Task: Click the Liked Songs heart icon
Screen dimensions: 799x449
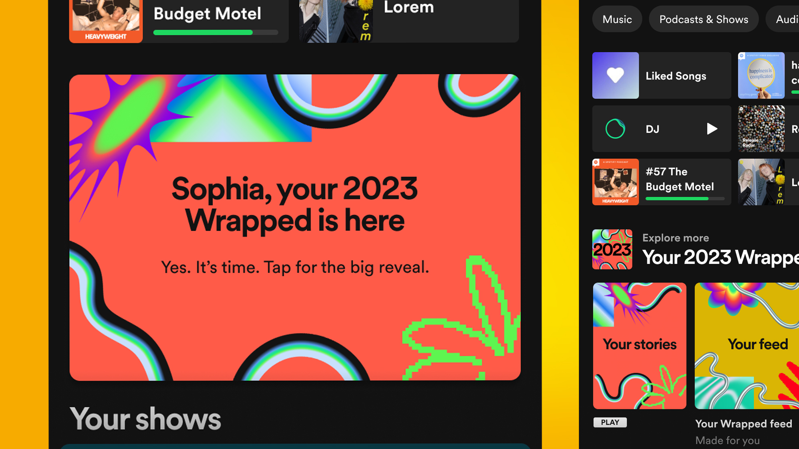Action: pos(614,76)
